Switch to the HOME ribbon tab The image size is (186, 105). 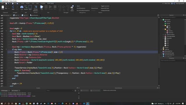click(22, 3)
